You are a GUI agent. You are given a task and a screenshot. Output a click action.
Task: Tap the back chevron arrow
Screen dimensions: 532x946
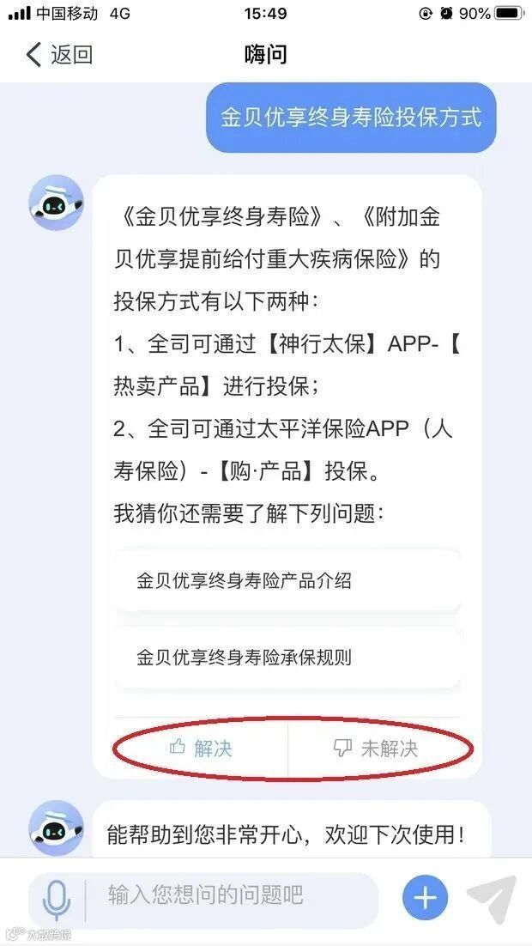tap(33, 55)
